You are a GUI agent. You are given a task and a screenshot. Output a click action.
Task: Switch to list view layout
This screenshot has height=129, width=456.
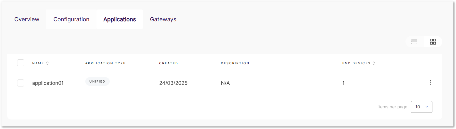coord(414,42)
